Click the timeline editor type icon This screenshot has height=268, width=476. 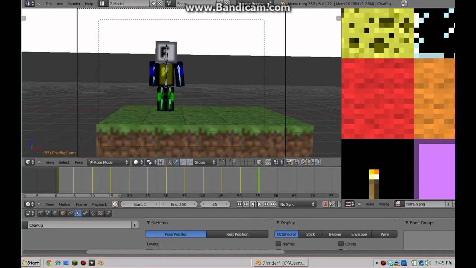click(30, 204)
